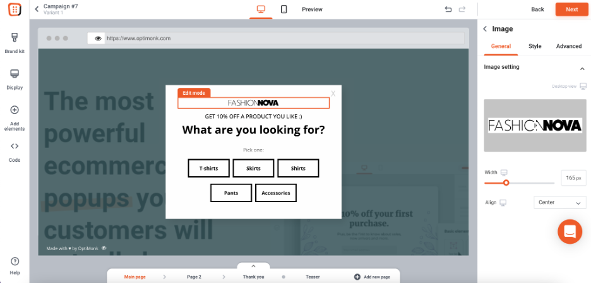
Task: Open the General tab
Action: click(501, 46)
